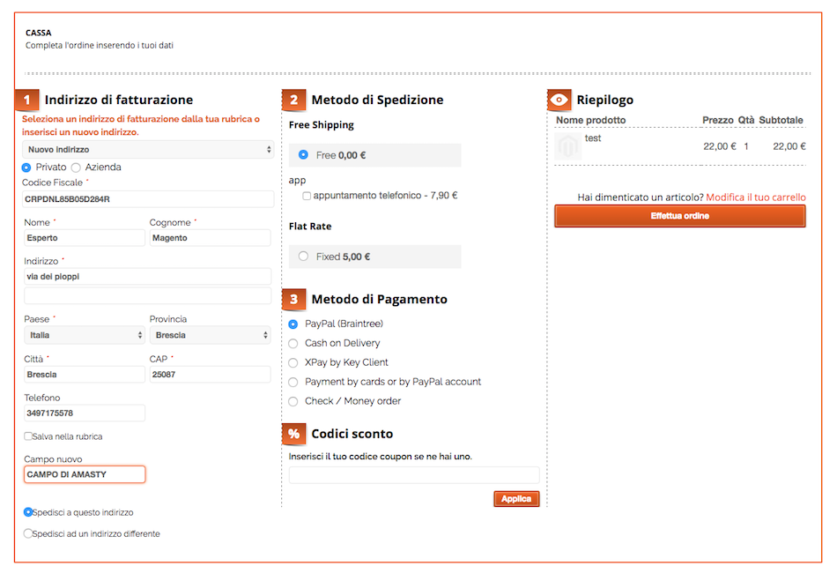Click the step 2 shipping method badge
Image resolution: width=837 pixels, height=581 pixels.
click(x=293, y=100)
